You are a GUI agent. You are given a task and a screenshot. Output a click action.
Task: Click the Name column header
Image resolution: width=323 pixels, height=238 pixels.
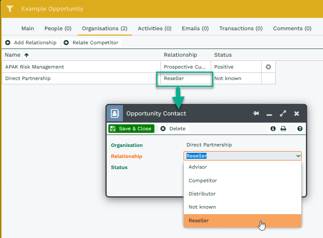(x=12, y=55)
